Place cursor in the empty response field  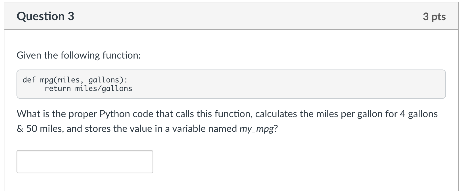[85, 161]
